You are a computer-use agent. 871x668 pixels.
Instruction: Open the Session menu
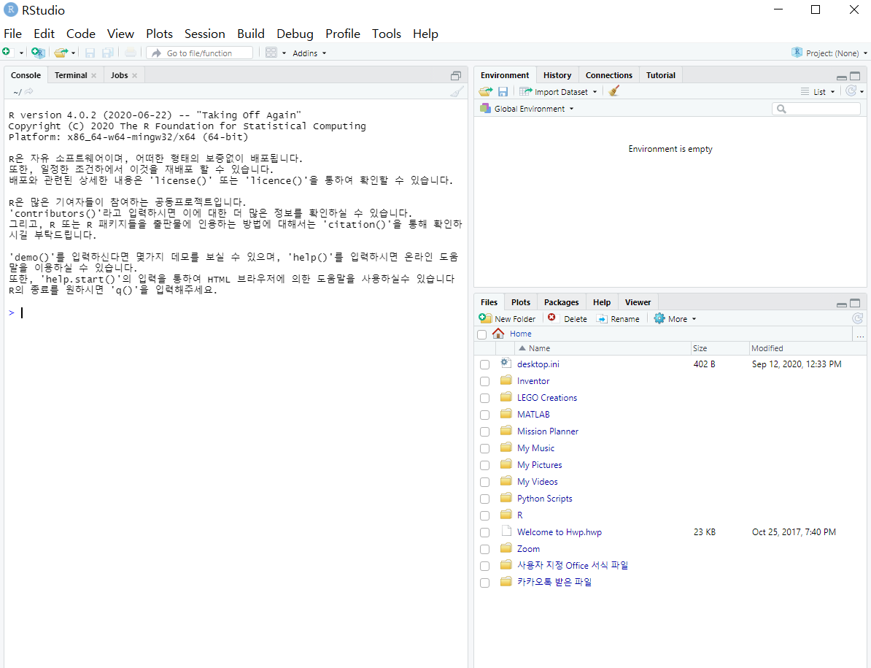tap(204, 34)
